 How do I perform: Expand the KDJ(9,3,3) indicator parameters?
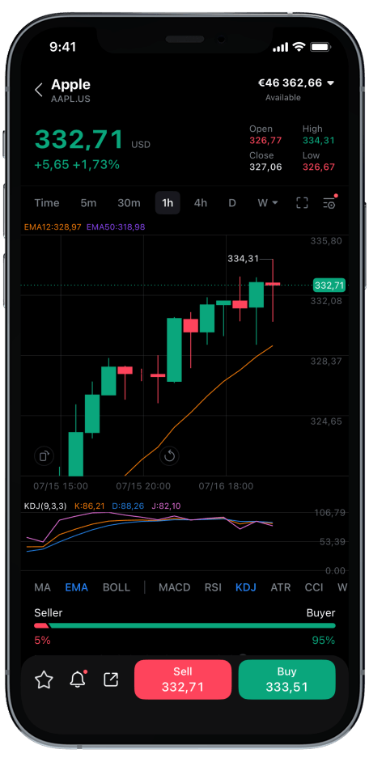pyautogui.click(x=47, y=506)
